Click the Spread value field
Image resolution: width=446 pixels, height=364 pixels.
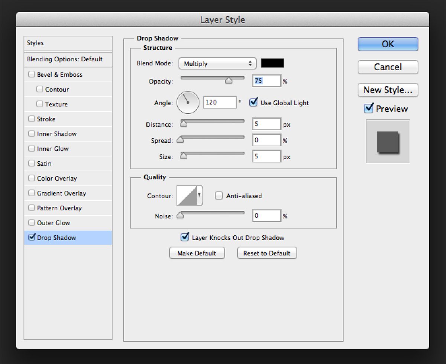pos(266,140)
